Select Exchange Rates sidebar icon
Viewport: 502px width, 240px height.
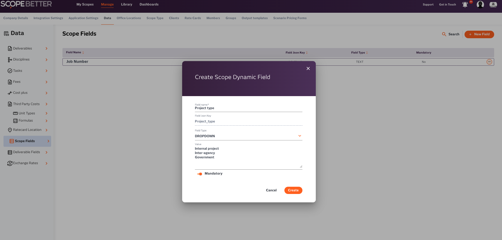[x=10, y=163]
